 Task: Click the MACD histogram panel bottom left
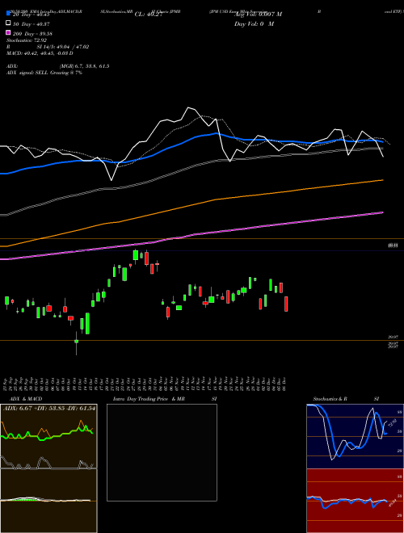click(x=48, y=501)
